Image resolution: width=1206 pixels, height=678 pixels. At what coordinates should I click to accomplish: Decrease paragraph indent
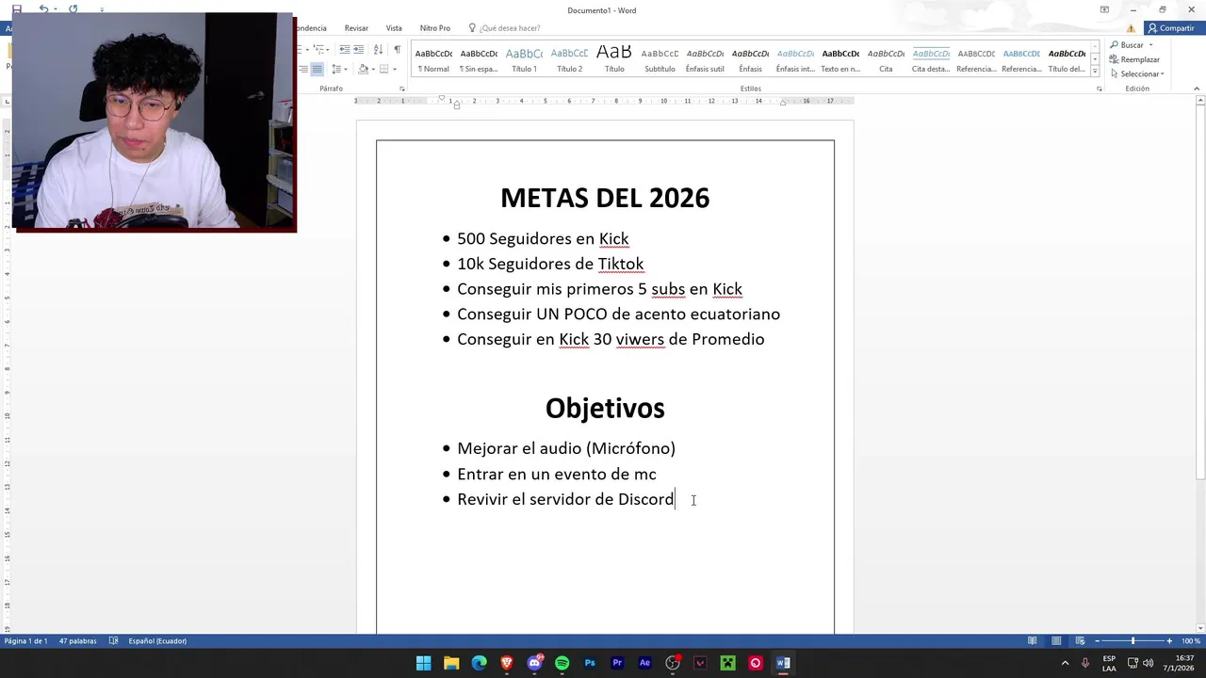point(345,49)
